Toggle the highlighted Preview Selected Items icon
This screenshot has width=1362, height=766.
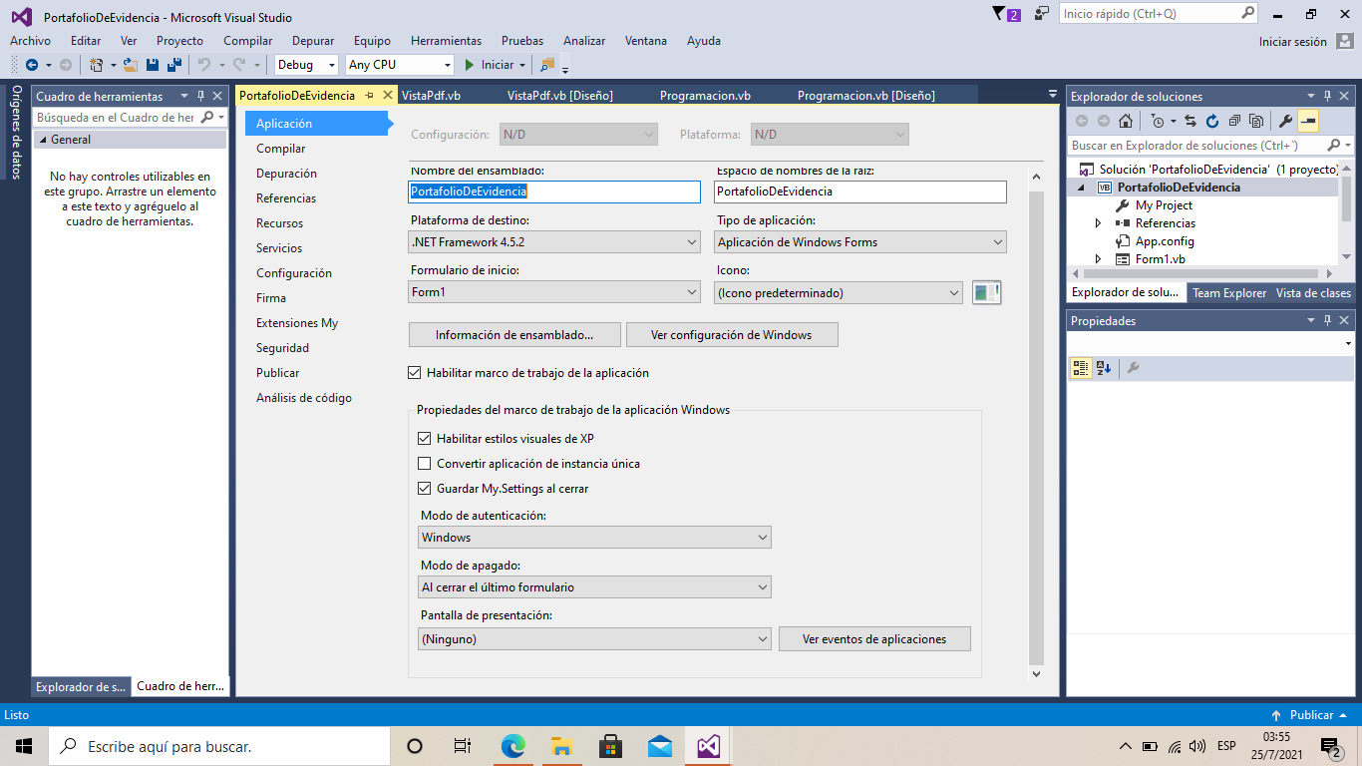[1308, 121]
